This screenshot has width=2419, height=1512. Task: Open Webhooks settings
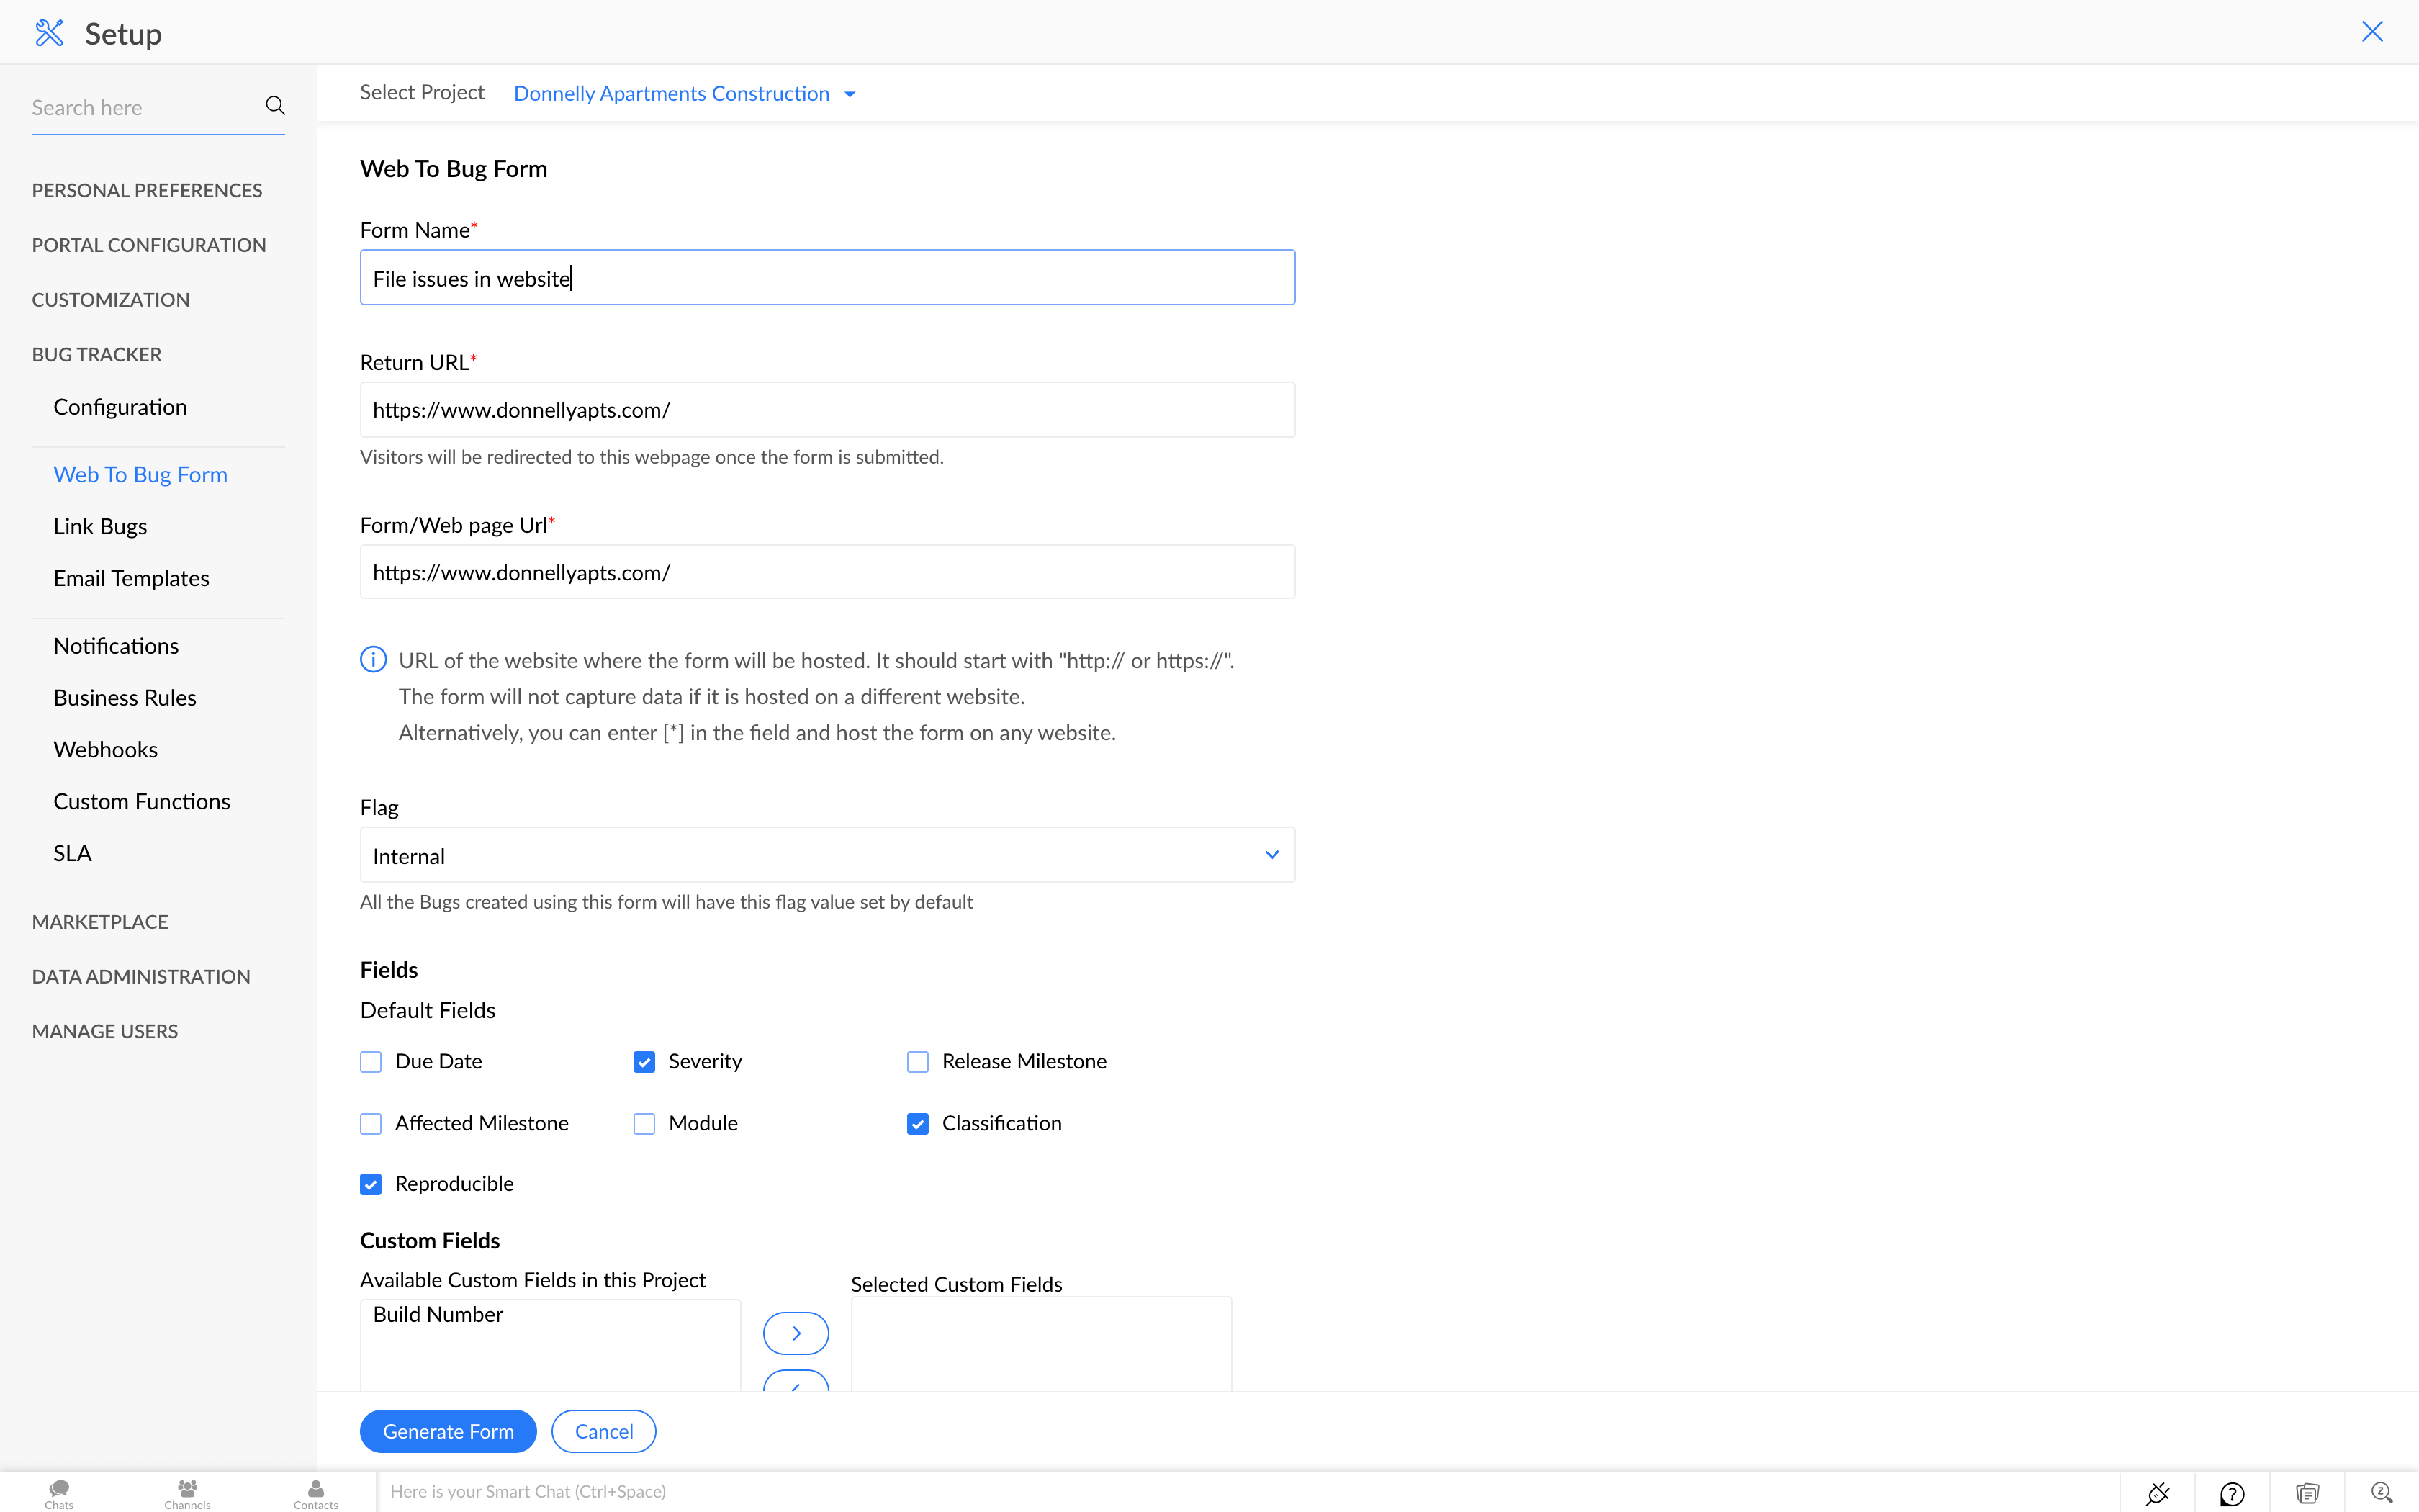click(106, 750)
